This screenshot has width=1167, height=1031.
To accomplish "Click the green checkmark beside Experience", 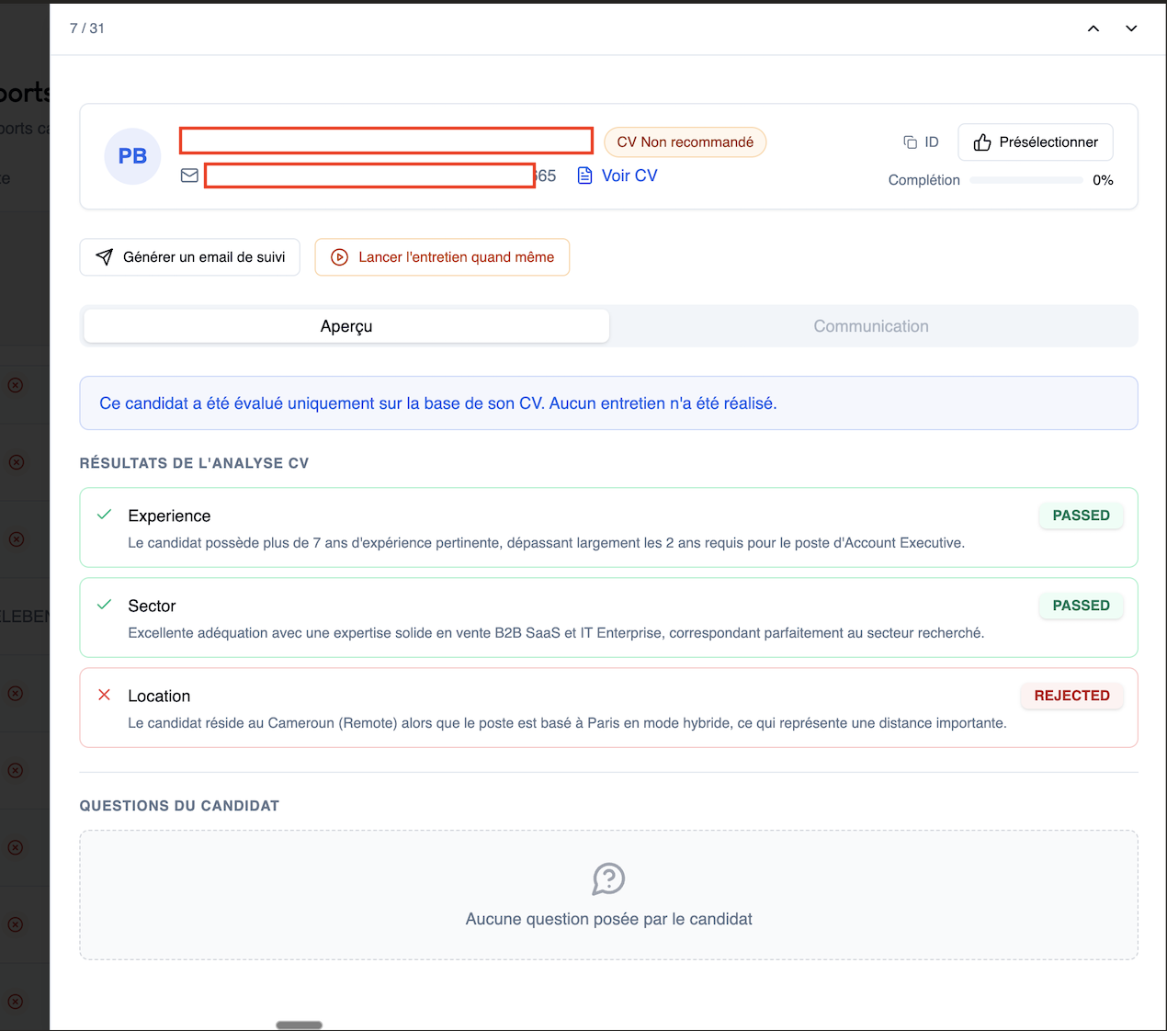I will [x=105, y=515].
